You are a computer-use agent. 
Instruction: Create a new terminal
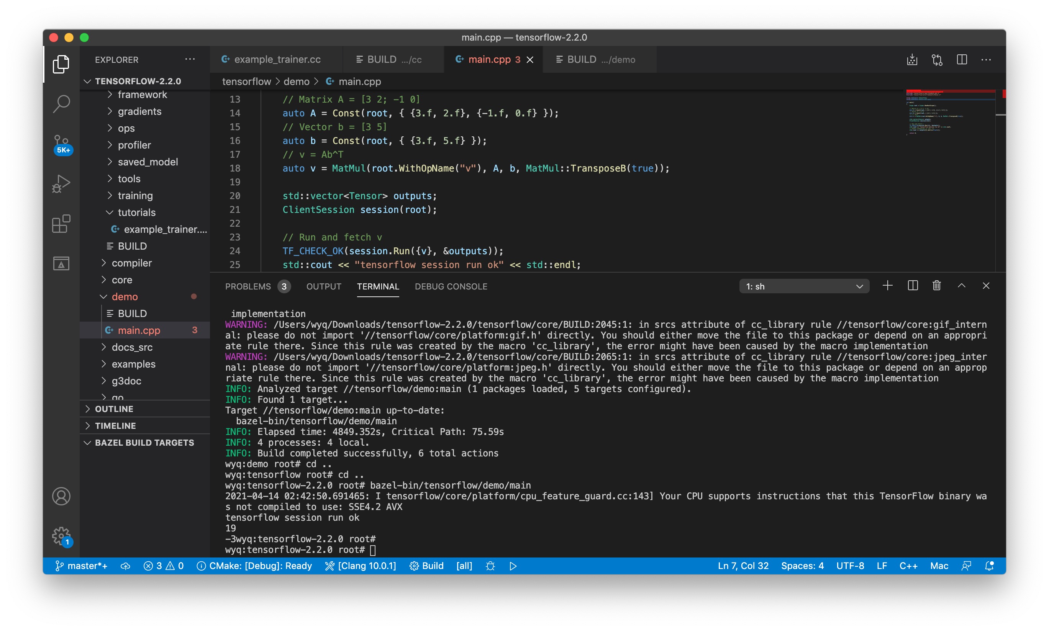pos(887,286)
